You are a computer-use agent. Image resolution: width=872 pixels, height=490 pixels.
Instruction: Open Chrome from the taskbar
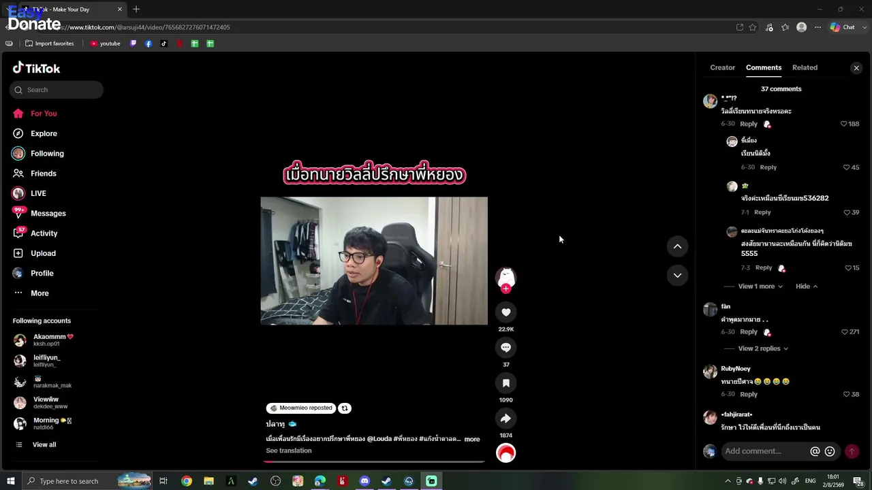(x=187, y=481)
